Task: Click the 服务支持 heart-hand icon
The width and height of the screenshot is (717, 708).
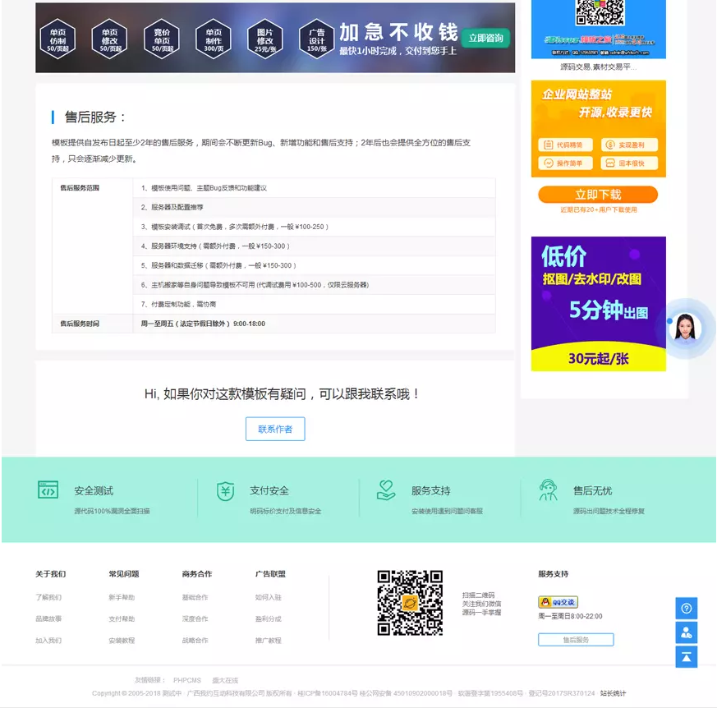Action: click(x=386, y=490)
